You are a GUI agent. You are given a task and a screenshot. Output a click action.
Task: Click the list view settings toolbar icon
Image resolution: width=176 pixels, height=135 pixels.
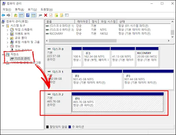67,15
